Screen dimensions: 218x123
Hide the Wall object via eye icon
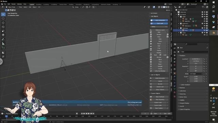click(x=204, y=19)
